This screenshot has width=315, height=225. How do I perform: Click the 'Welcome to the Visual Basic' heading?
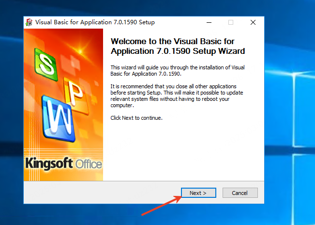[178, 46]
